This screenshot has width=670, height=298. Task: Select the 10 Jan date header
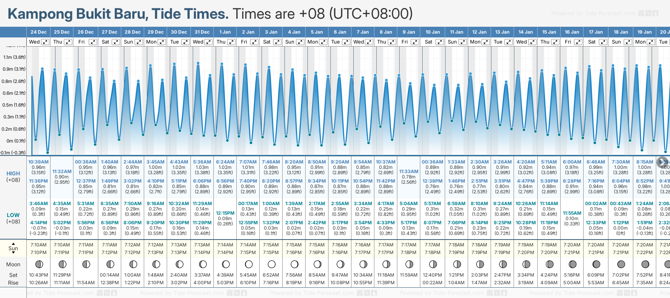(x=433, y=32)
